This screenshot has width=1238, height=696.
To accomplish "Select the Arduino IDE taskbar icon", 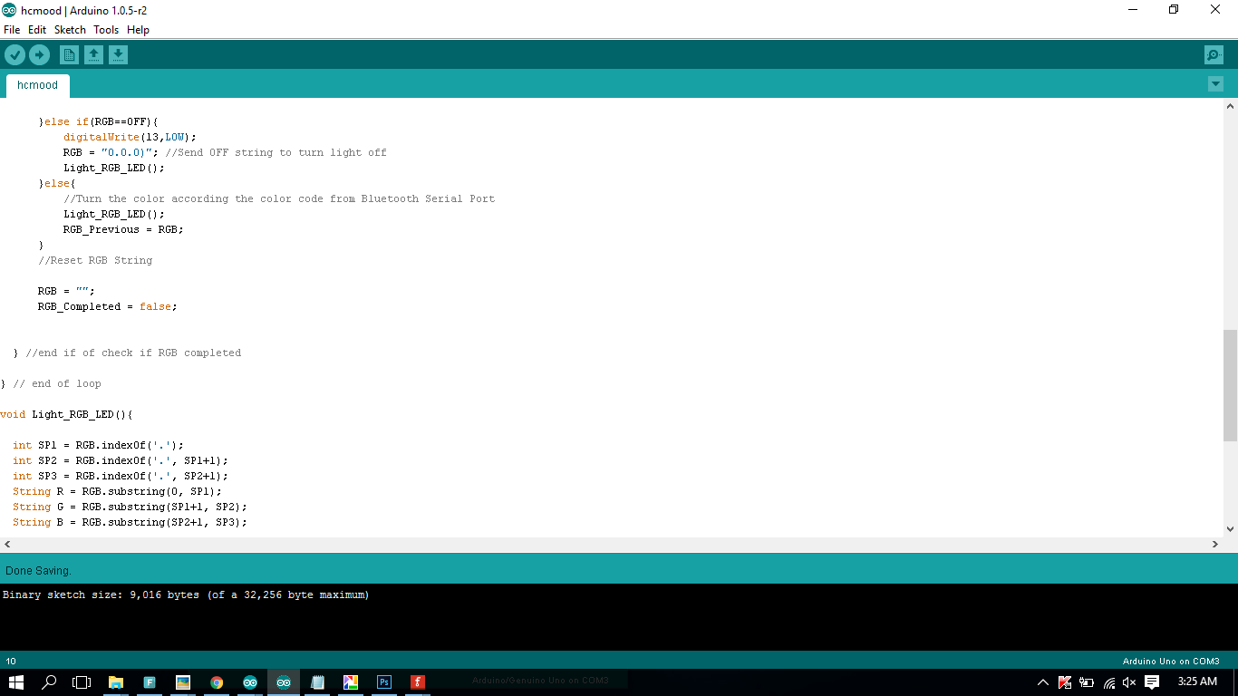I will pyautogui.click(x=283, y=682).
